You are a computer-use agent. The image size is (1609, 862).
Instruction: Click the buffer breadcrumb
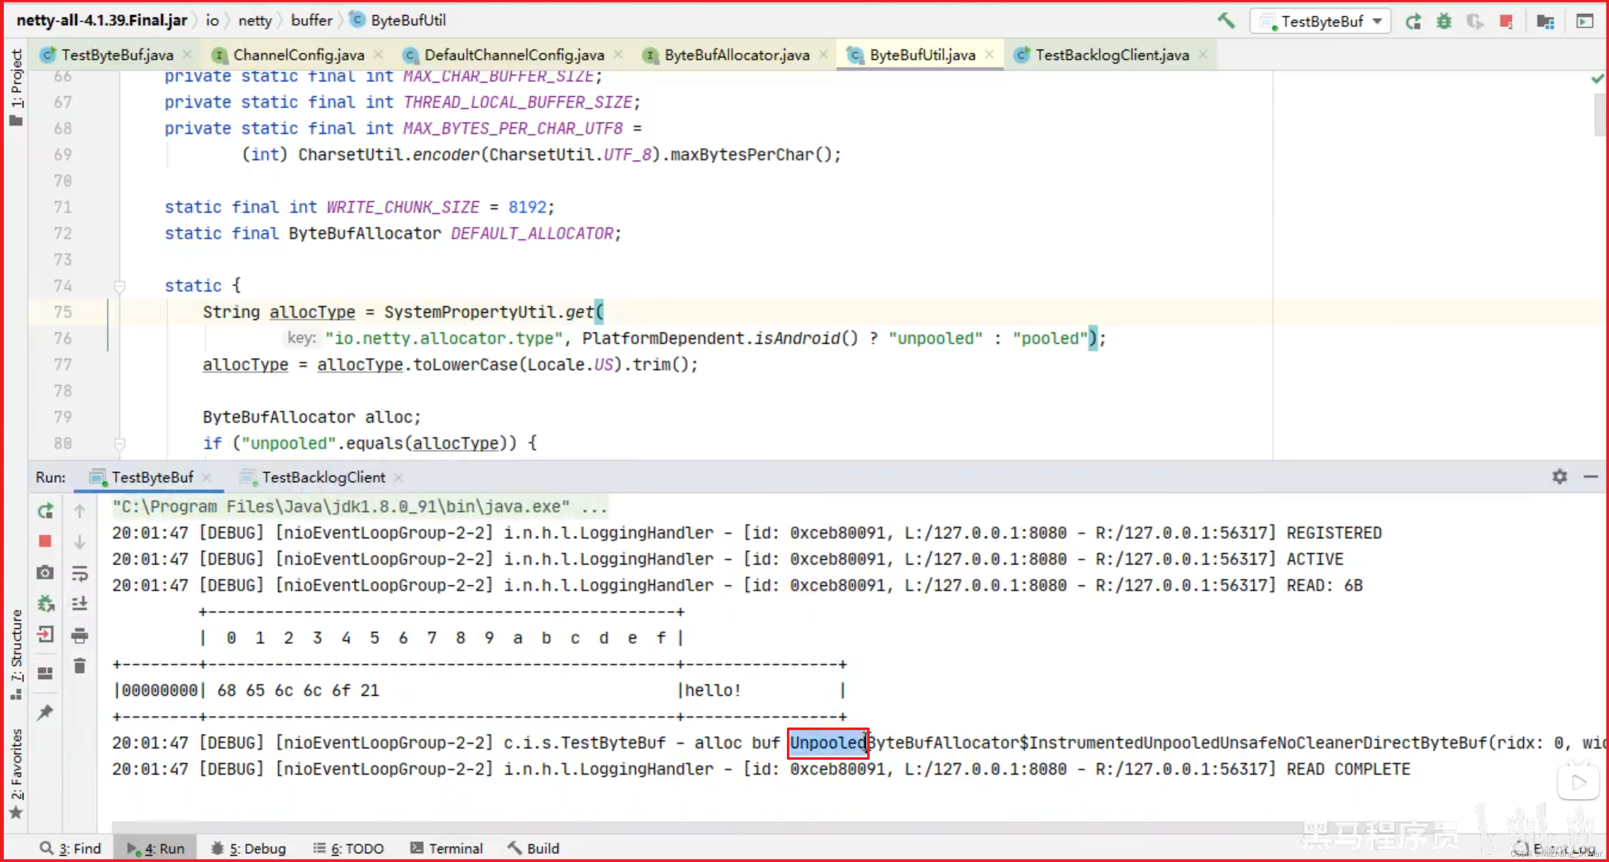coord(311,20)
